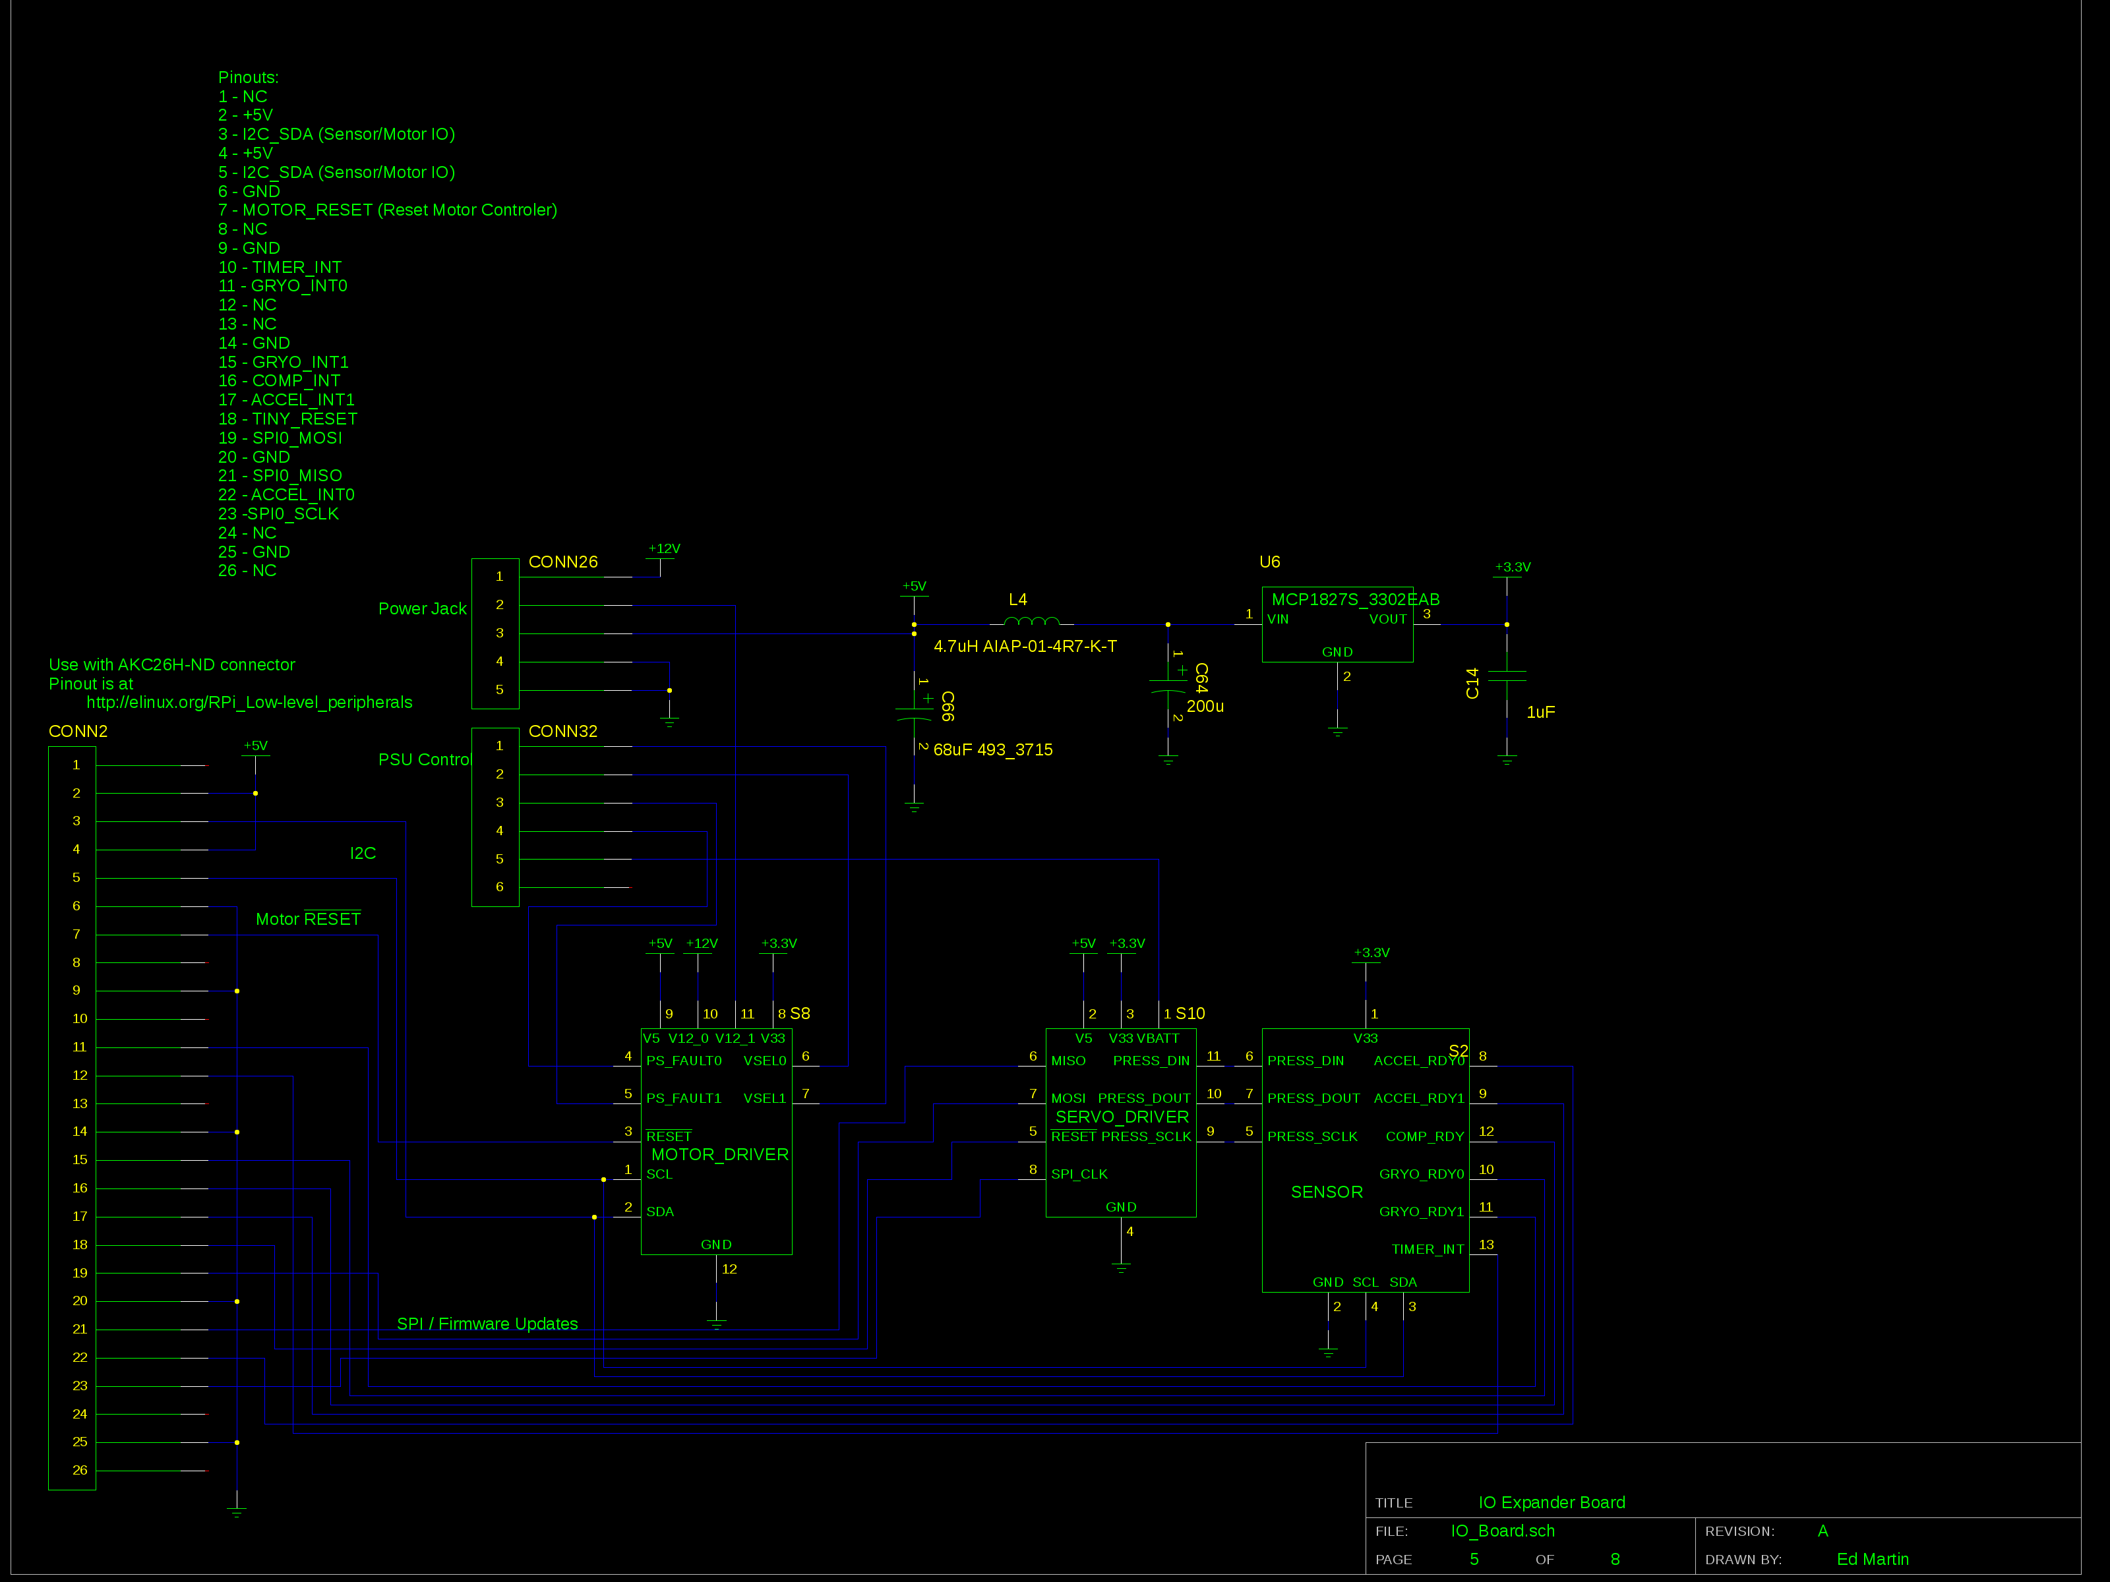
Task: Select the revision letter 'A' in title block
Action: pyautogui.click(x=1823, y=1531)
